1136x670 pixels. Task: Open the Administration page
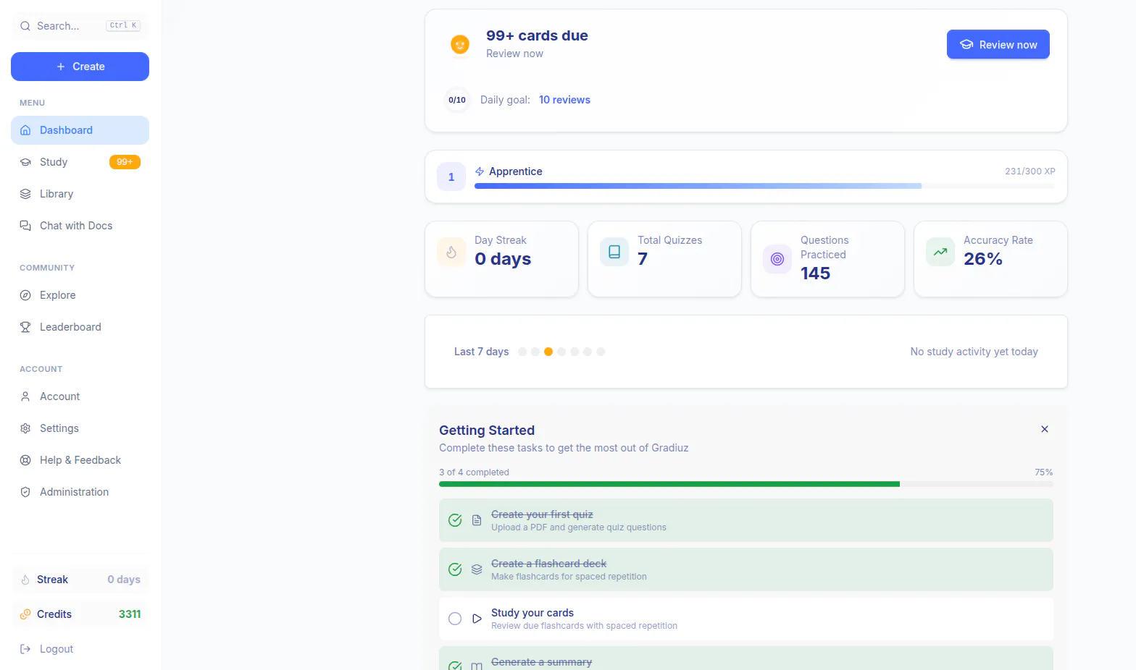click(80, 492)
